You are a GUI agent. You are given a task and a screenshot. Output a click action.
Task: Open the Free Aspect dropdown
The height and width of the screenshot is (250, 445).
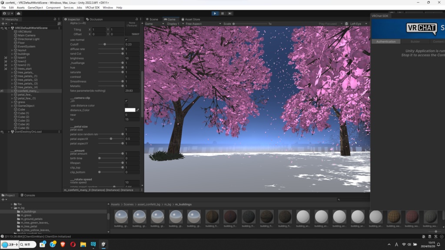(x=203, y=24)
